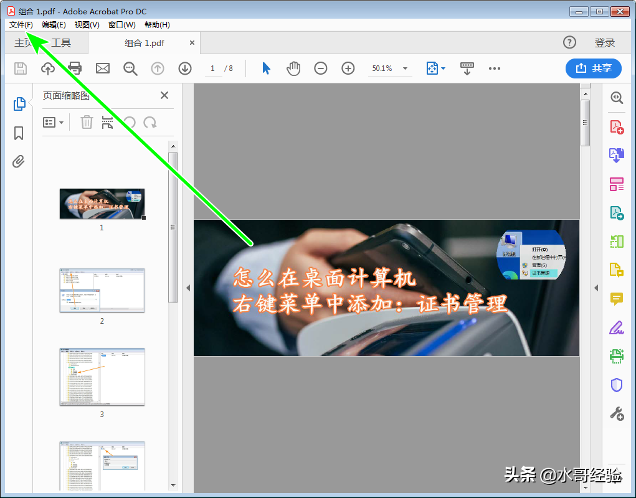Go to next page arrow icon
Viewport: 636px width, 498px height.
[185, 68]
